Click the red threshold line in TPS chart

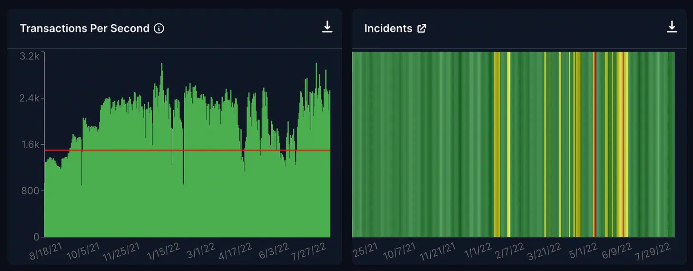187,150
